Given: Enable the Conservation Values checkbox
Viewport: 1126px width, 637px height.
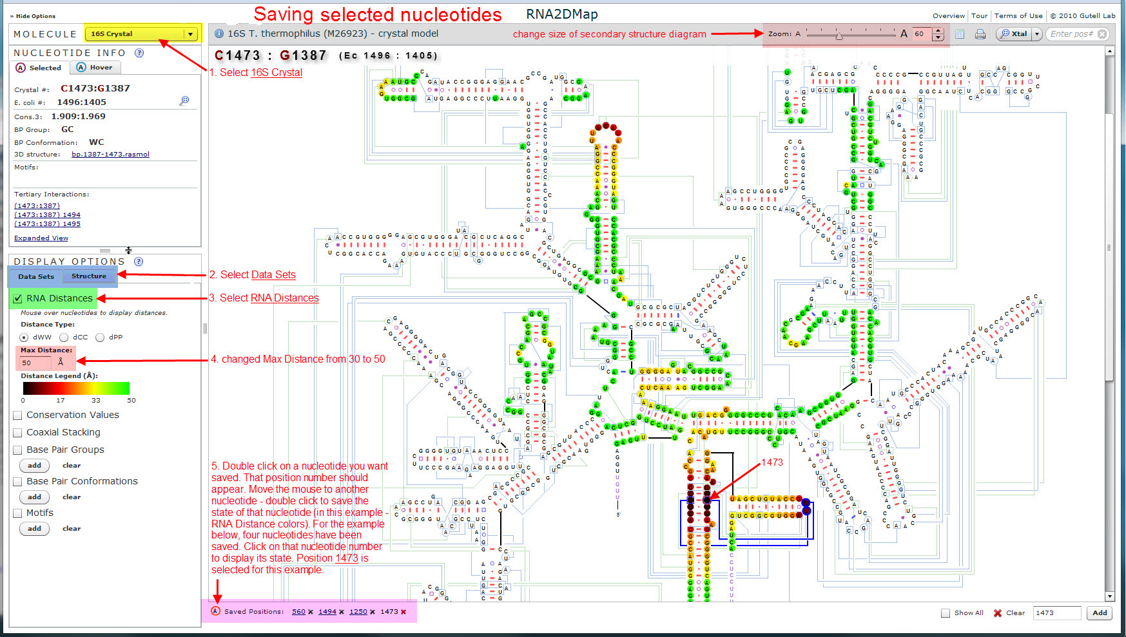Looking at the screenshot, I should (18, 415).
